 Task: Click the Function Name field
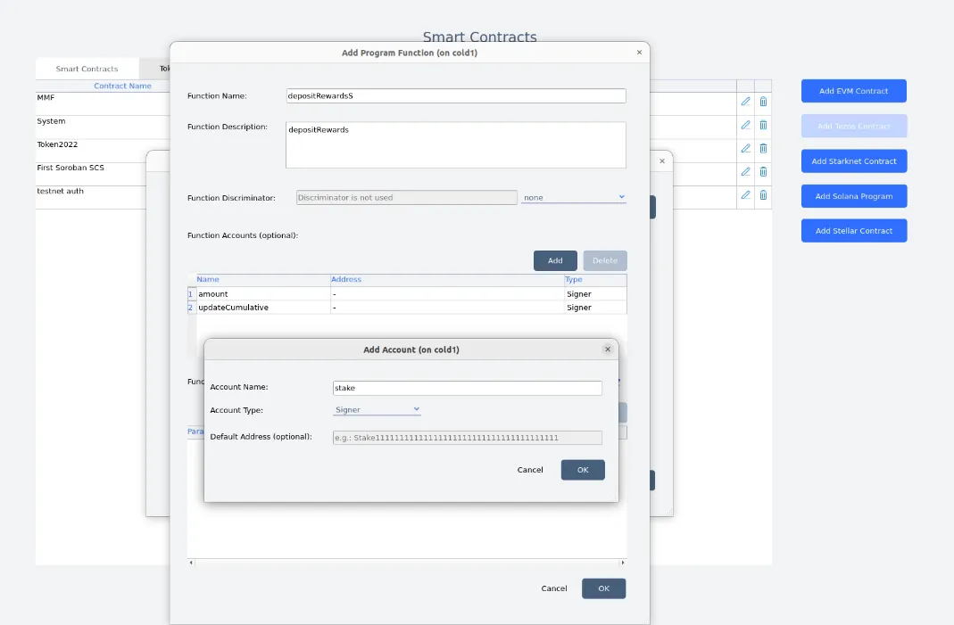(x=456, y=95)
